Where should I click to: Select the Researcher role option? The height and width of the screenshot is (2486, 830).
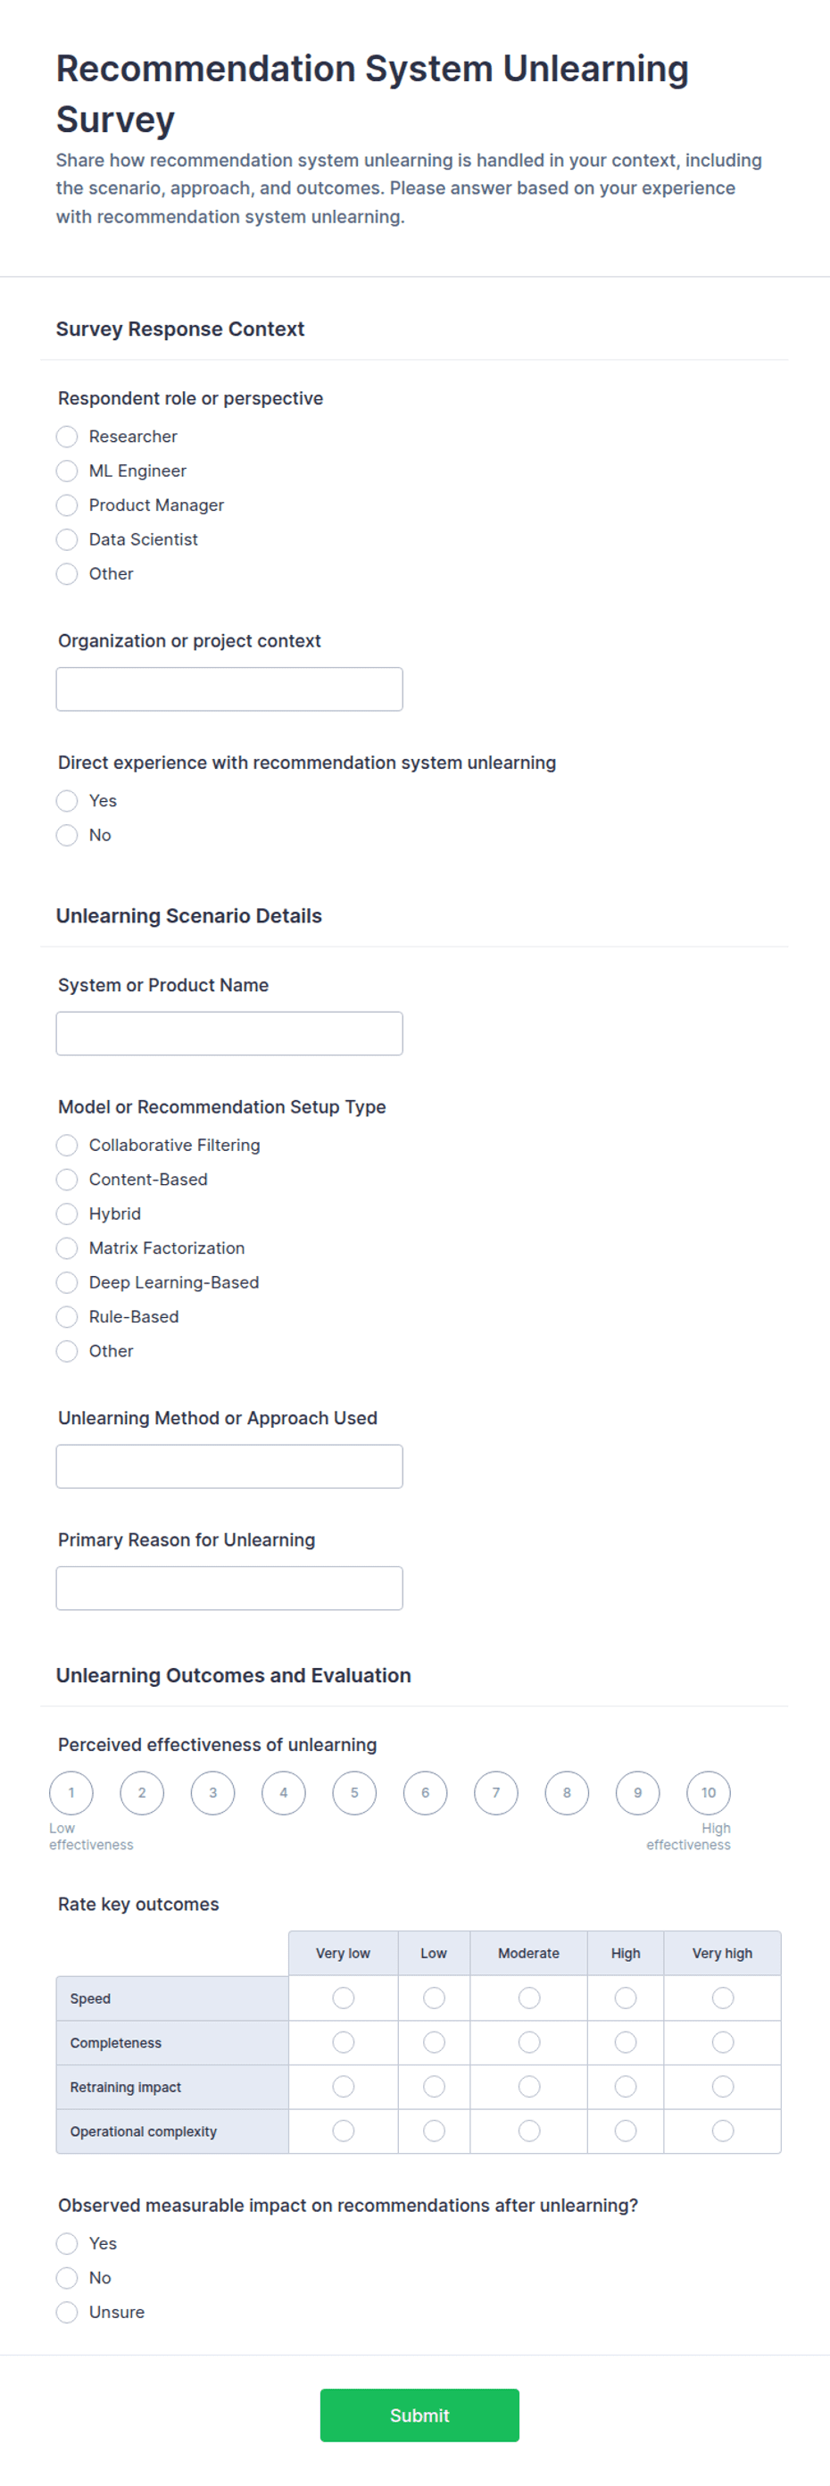[67, 436]
